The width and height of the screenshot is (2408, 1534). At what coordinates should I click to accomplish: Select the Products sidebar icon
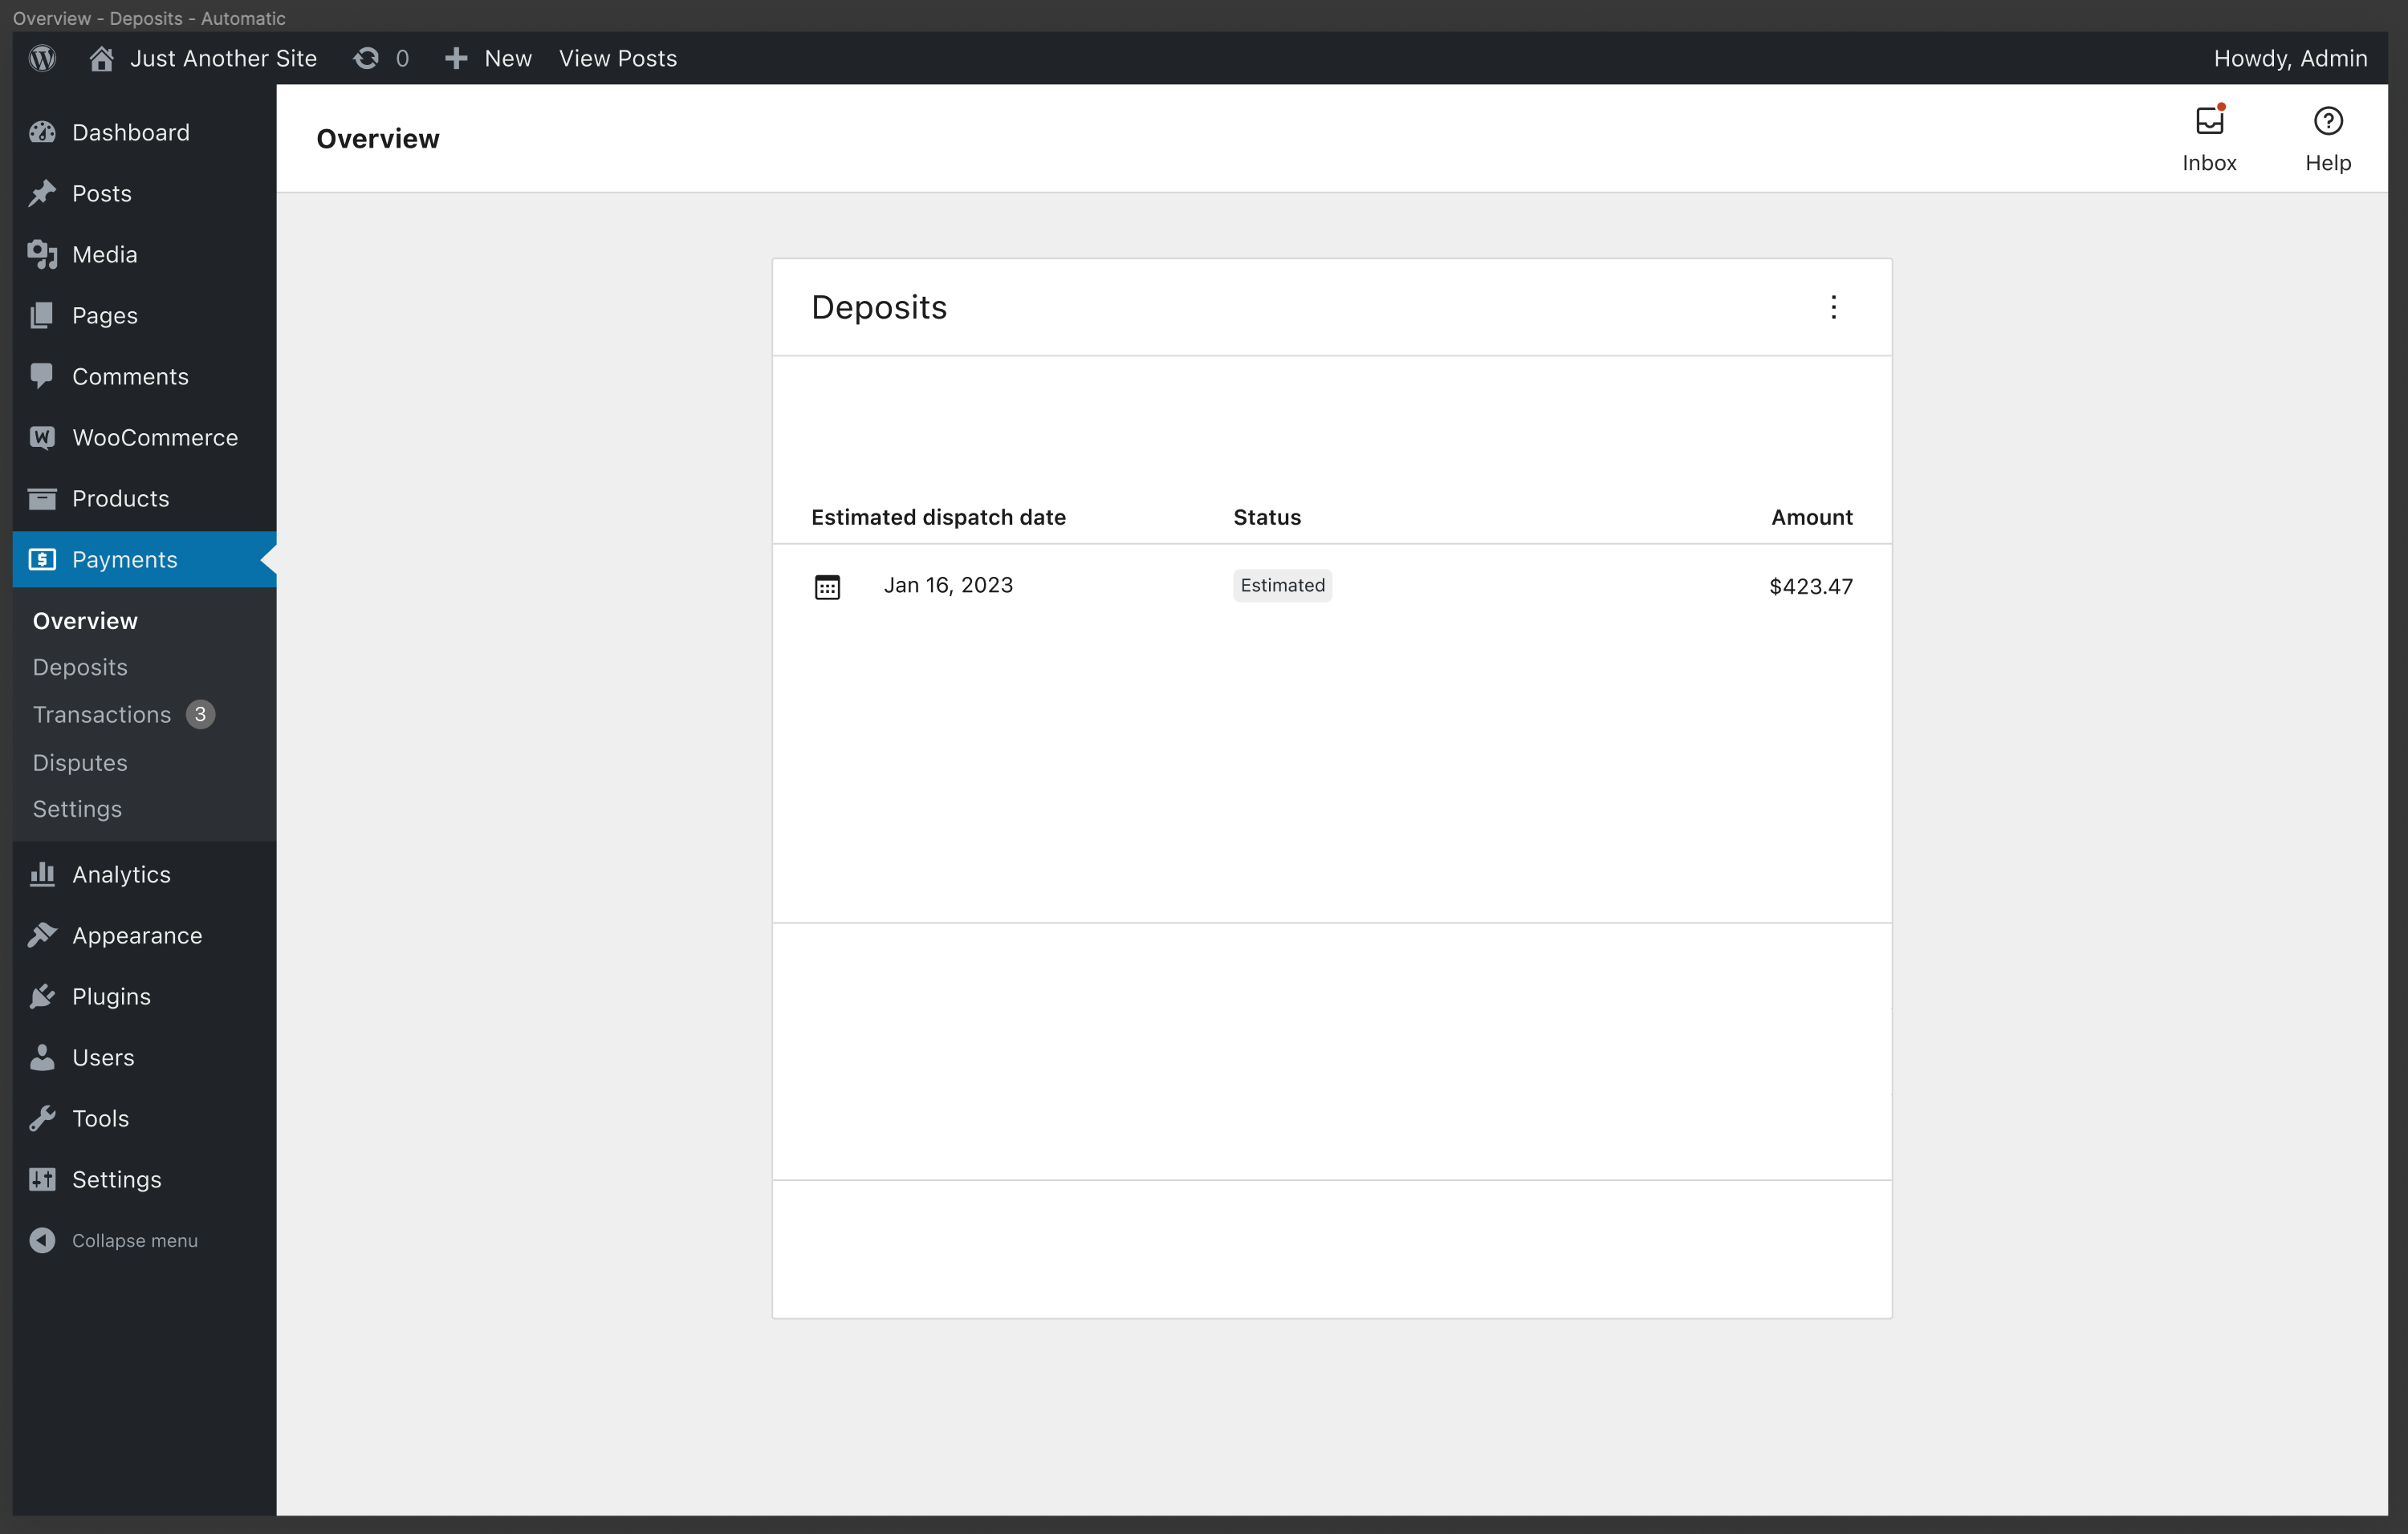point(41,497)
